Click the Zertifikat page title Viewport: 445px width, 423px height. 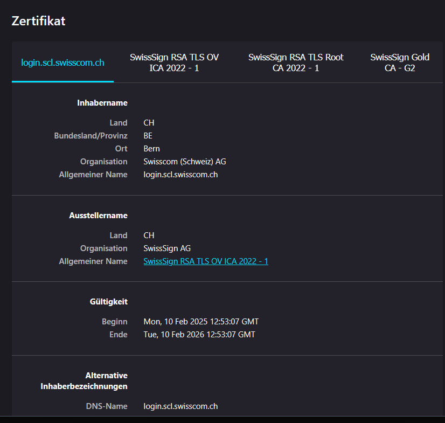(38, 21)
